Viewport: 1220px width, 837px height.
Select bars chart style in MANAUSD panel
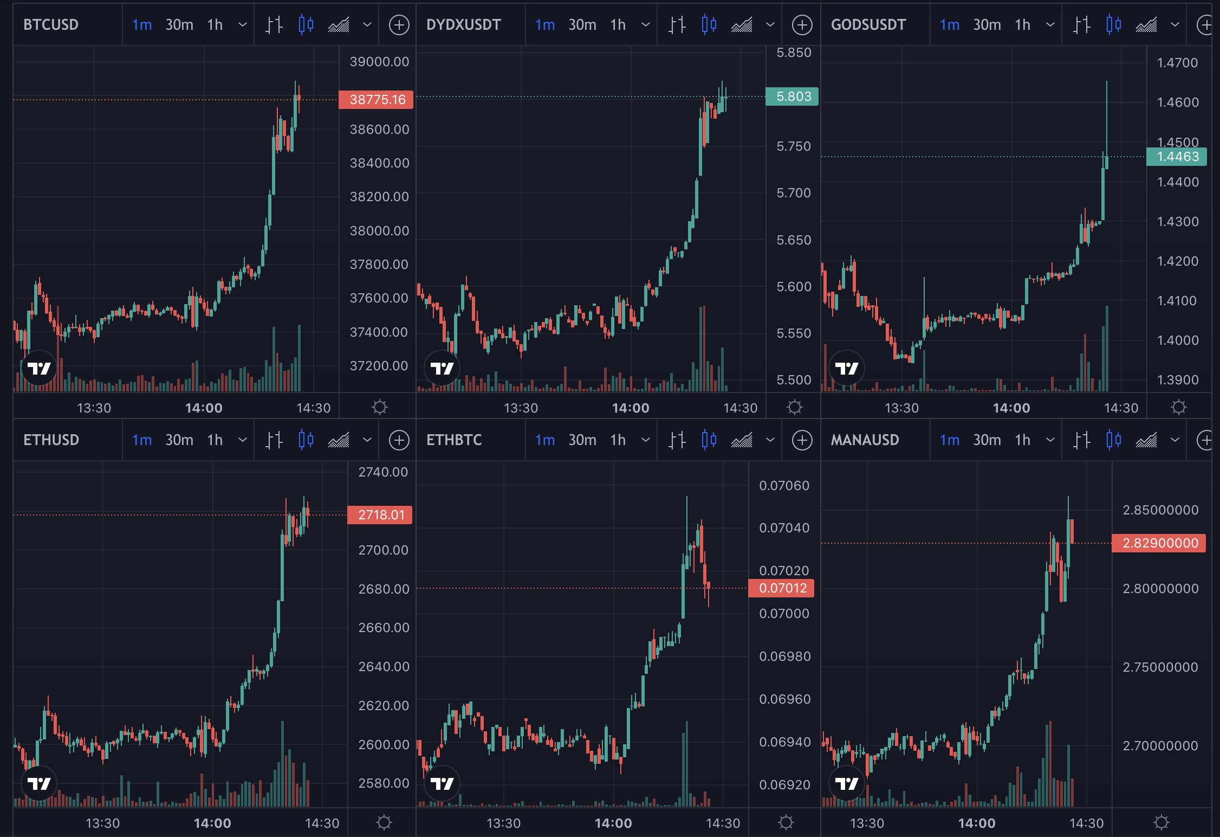[1082, 440]
